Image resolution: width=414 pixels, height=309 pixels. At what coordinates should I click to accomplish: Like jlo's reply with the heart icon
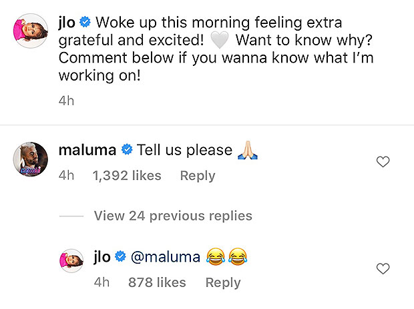click(x=383, y=269)
